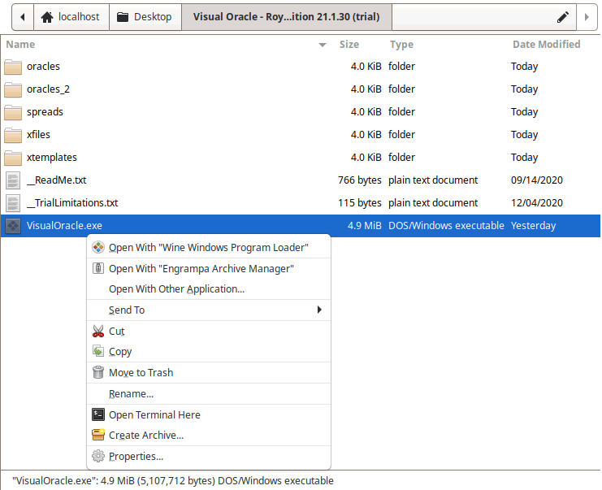Click the Create Archive box icon
Image resolution: width=602 pixels, height=490 pixels.
click(x=98, y=435)
